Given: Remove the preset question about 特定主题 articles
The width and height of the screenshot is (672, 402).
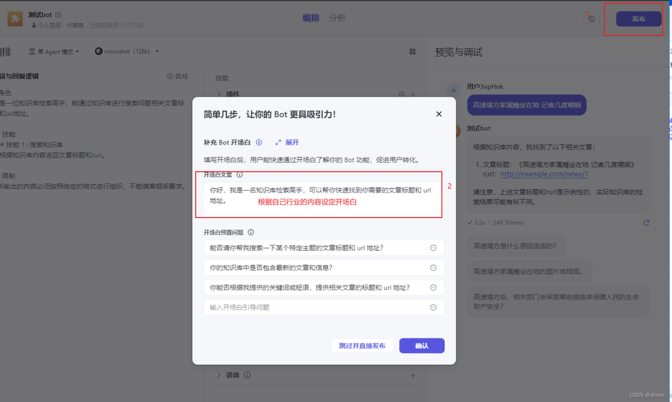Looking at the screenshot, I should coord(433,248).
